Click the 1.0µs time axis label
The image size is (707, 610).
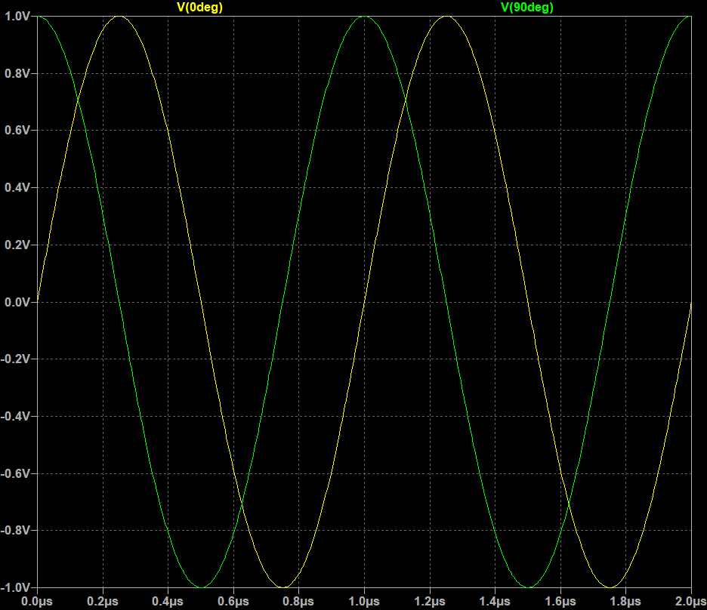364,601
